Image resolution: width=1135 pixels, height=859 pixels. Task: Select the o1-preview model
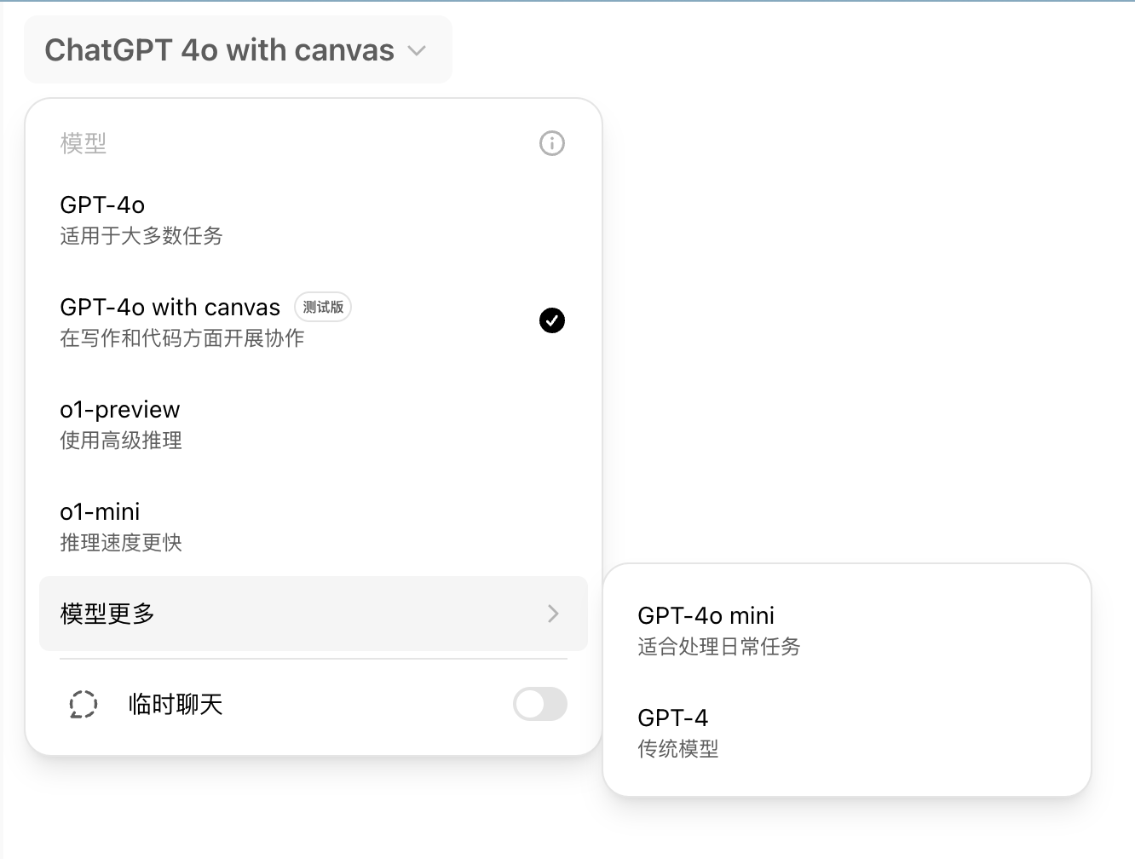click(x=314, y=424)
